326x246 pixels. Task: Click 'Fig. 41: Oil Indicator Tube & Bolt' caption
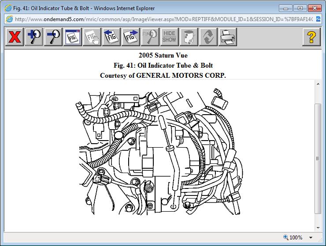click(163, 65)
